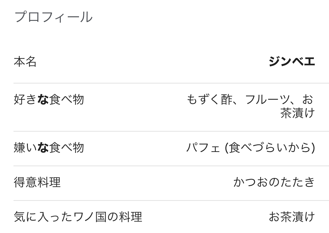Click お茶漬け in the bottom row
The height and width of the screenshot is (233, 329).
click(x=291, y=217)
